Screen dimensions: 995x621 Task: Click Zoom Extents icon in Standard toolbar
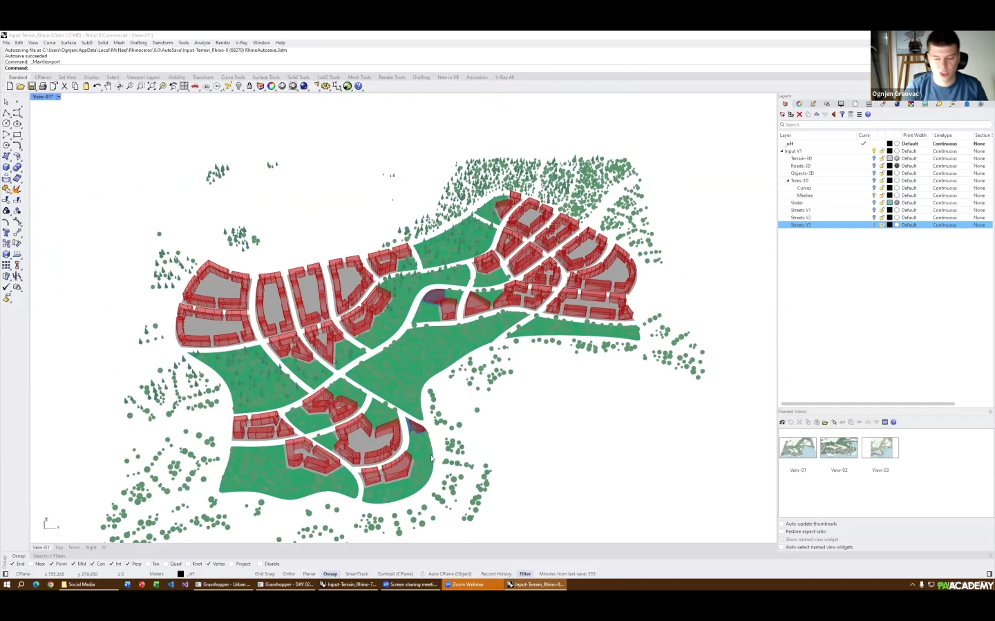[151, 86]
